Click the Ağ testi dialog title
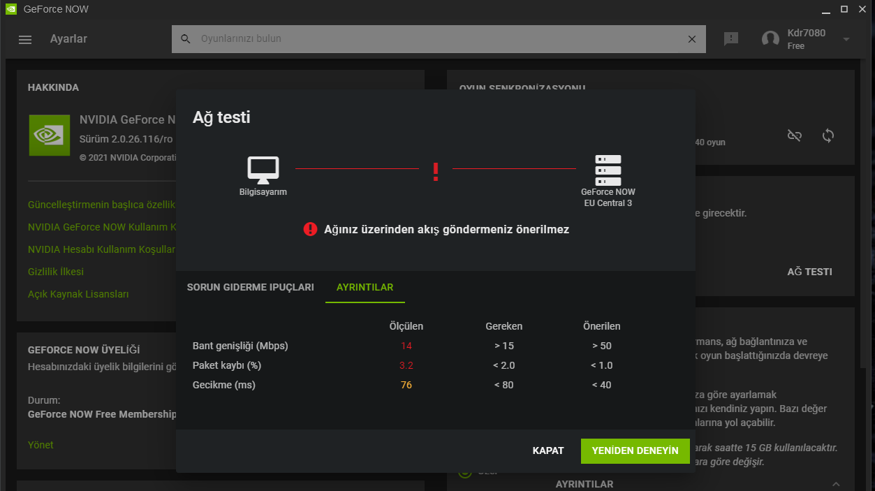 coord(221,117)
